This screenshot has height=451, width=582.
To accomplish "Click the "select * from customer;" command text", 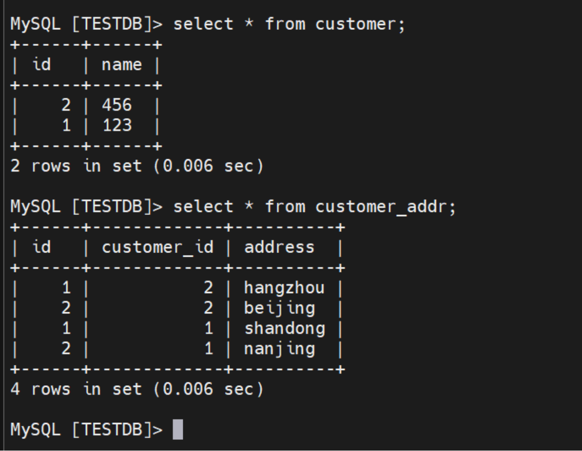I will pyautogui.click(x=289, y=24).
